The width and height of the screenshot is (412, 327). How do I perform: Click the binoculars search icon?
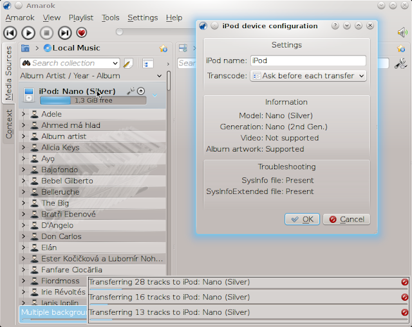pyautogui.click(x=26, y=63)
